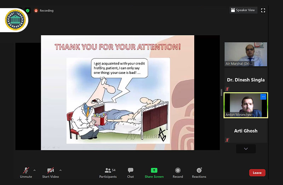Click the muted mic icon on Dinesh Singla's tile
The height and width of the screenshot is (185, 283).
click(227, 89)
